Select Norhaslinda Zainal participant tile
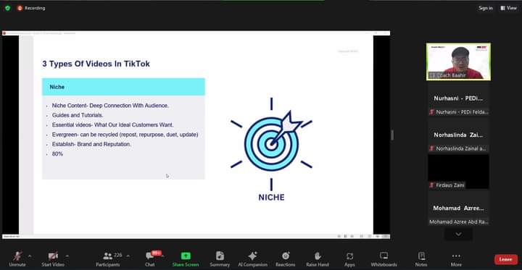This screenshot has height=270, width=522. tap(458, 135)
